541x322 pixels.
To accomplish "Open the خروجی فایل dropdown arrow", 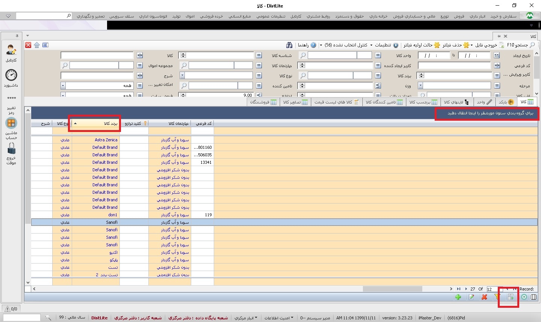I will coord(472,45).
